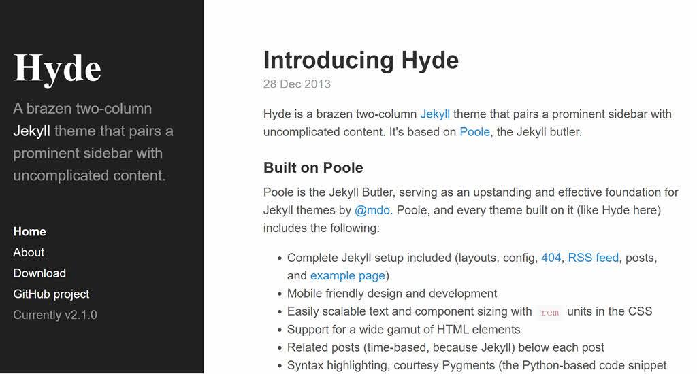Open the Poole link in the intro paragraph

[x=474, y=132]
